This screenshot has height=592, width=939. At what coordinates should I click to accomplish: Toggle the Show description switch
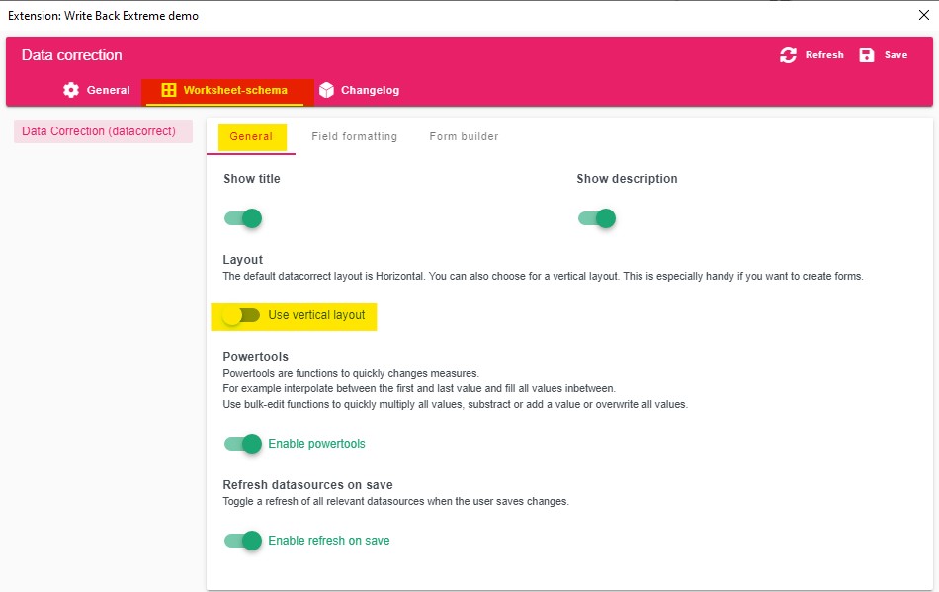coord(597,218)
